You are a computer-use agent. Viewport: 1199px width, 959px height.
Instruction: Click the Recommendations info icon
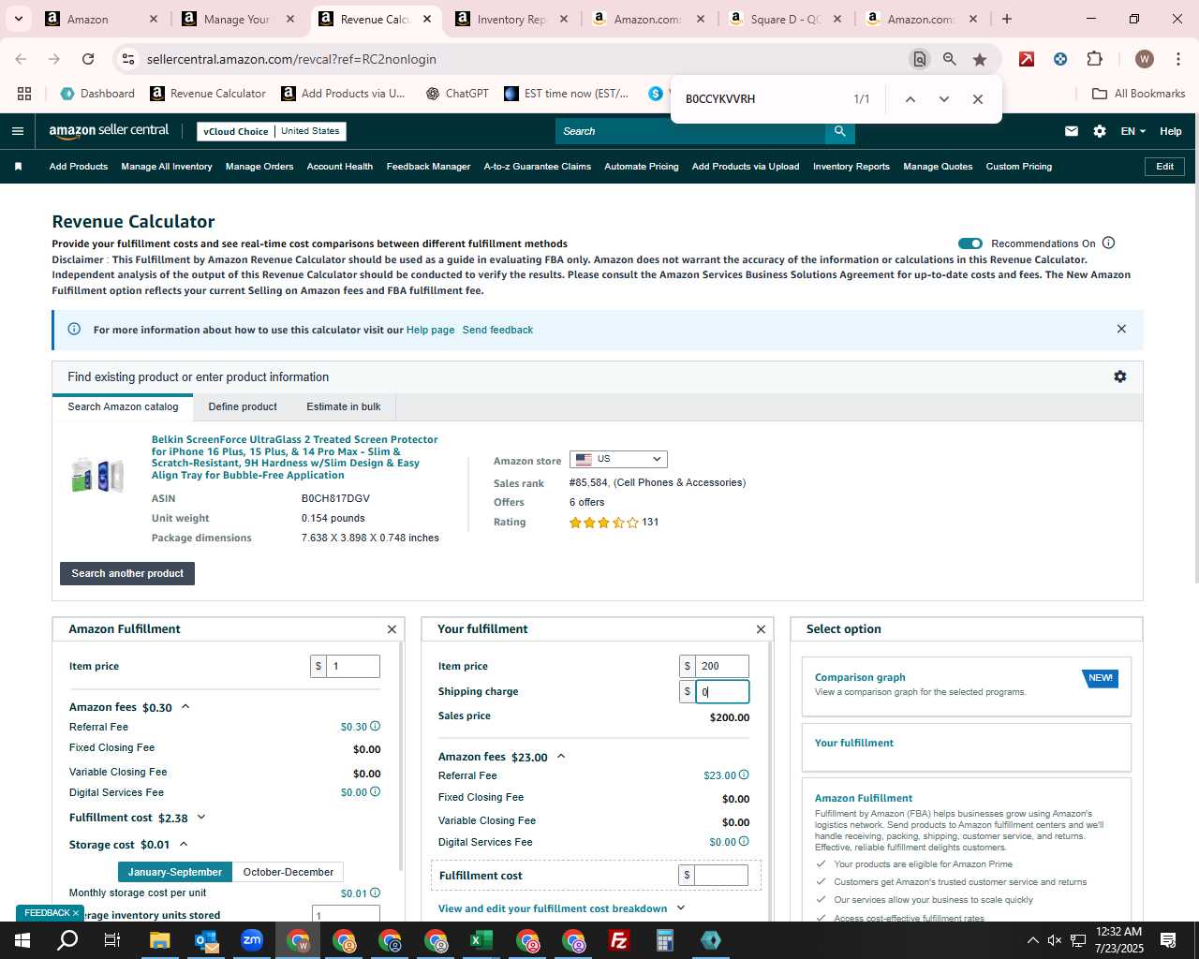tap(1109, 243)
